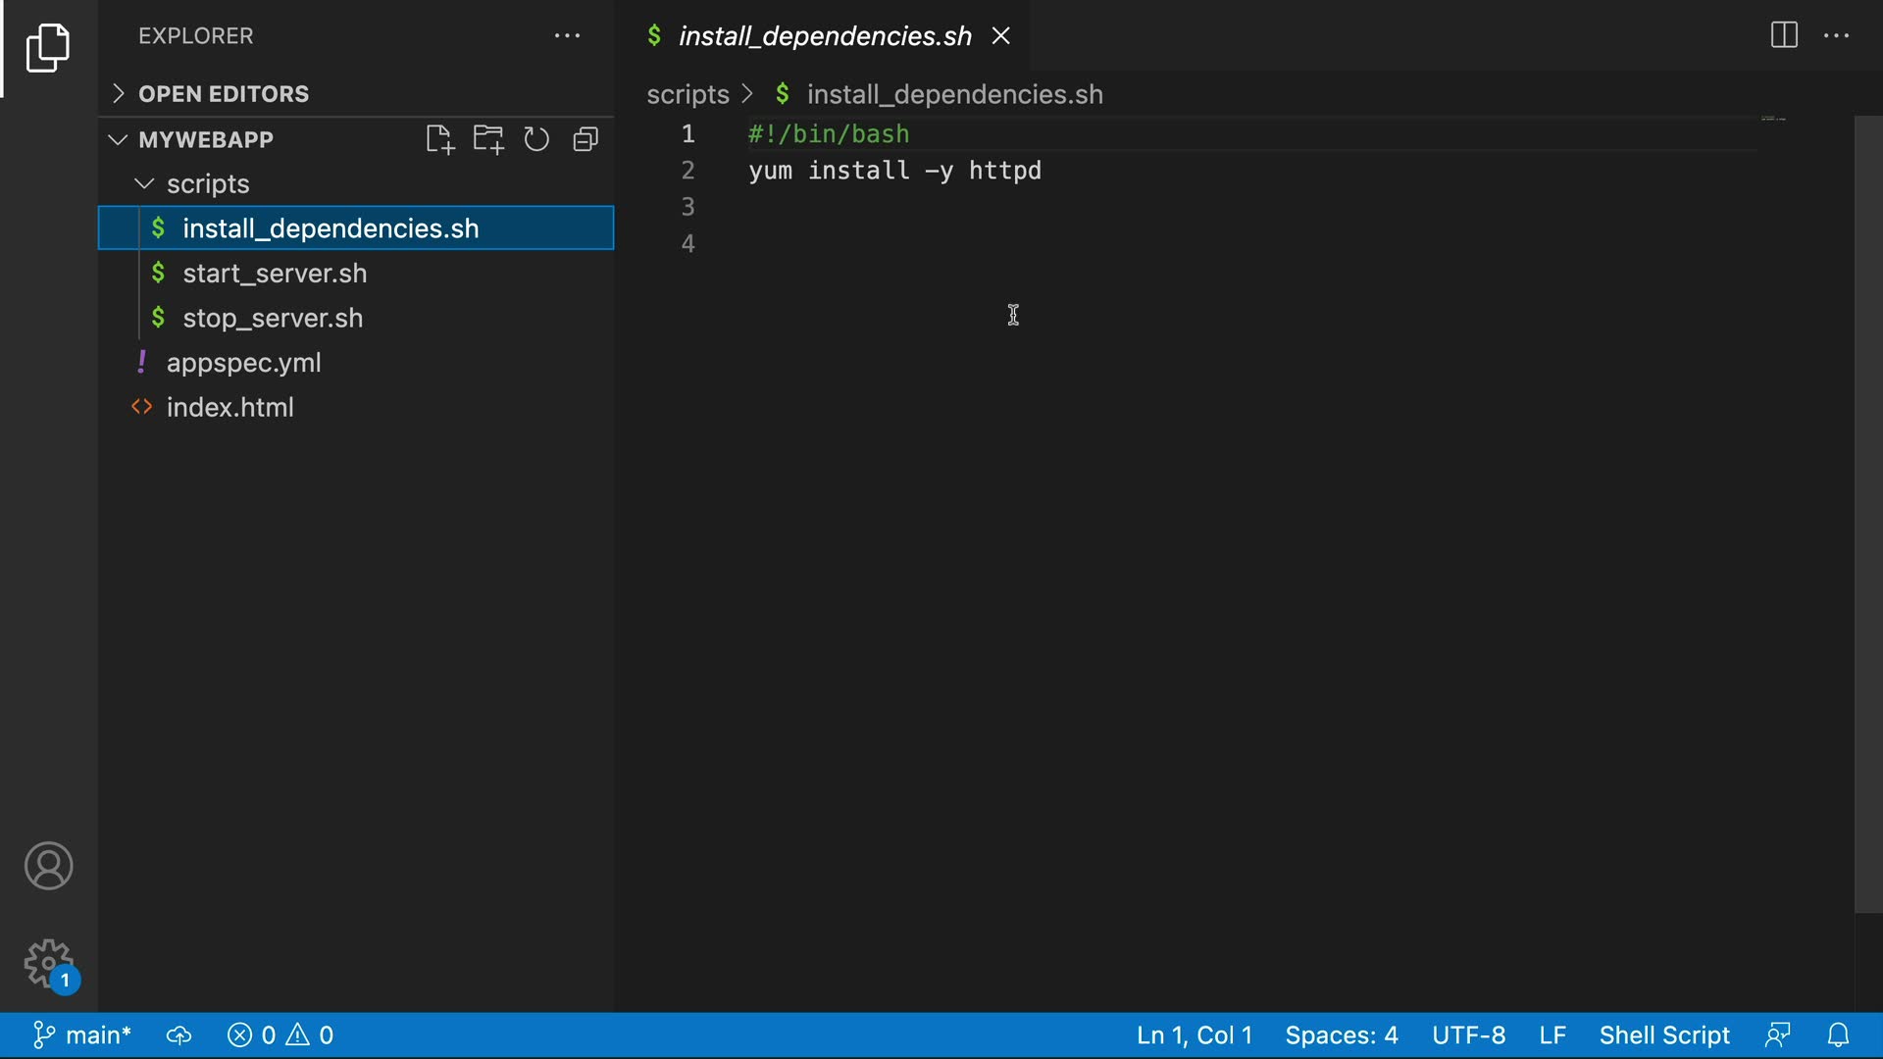Refresh the explorer file tree
The height and width of the screenshot is (1059, 1883).
536,139
